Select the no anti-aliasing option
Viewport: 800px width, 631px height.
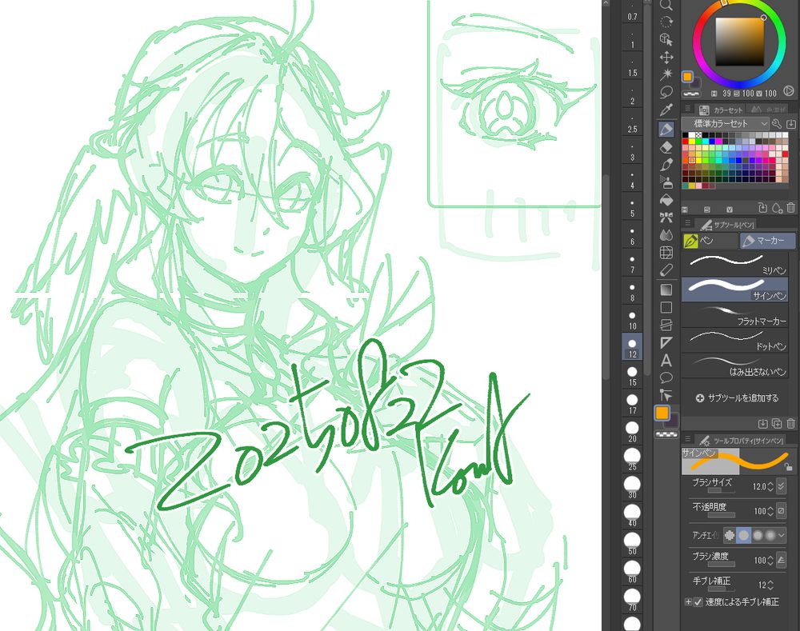coord(730,535)
